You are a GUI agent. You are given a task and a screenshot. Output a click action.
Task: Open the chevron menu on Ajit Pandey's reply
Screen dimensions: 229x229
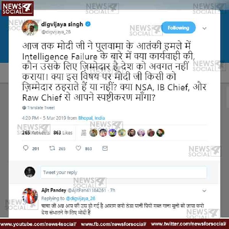[204, 191]
